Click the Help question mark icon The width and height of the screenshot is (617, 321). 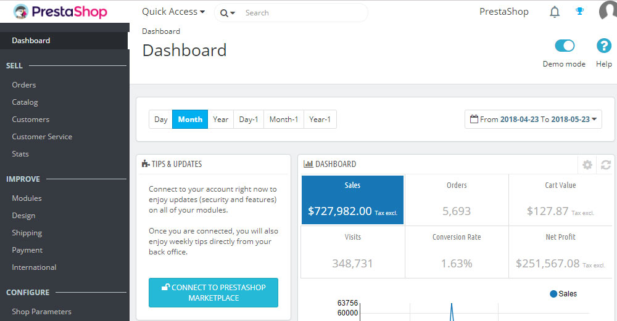click(x=604, y=46)
